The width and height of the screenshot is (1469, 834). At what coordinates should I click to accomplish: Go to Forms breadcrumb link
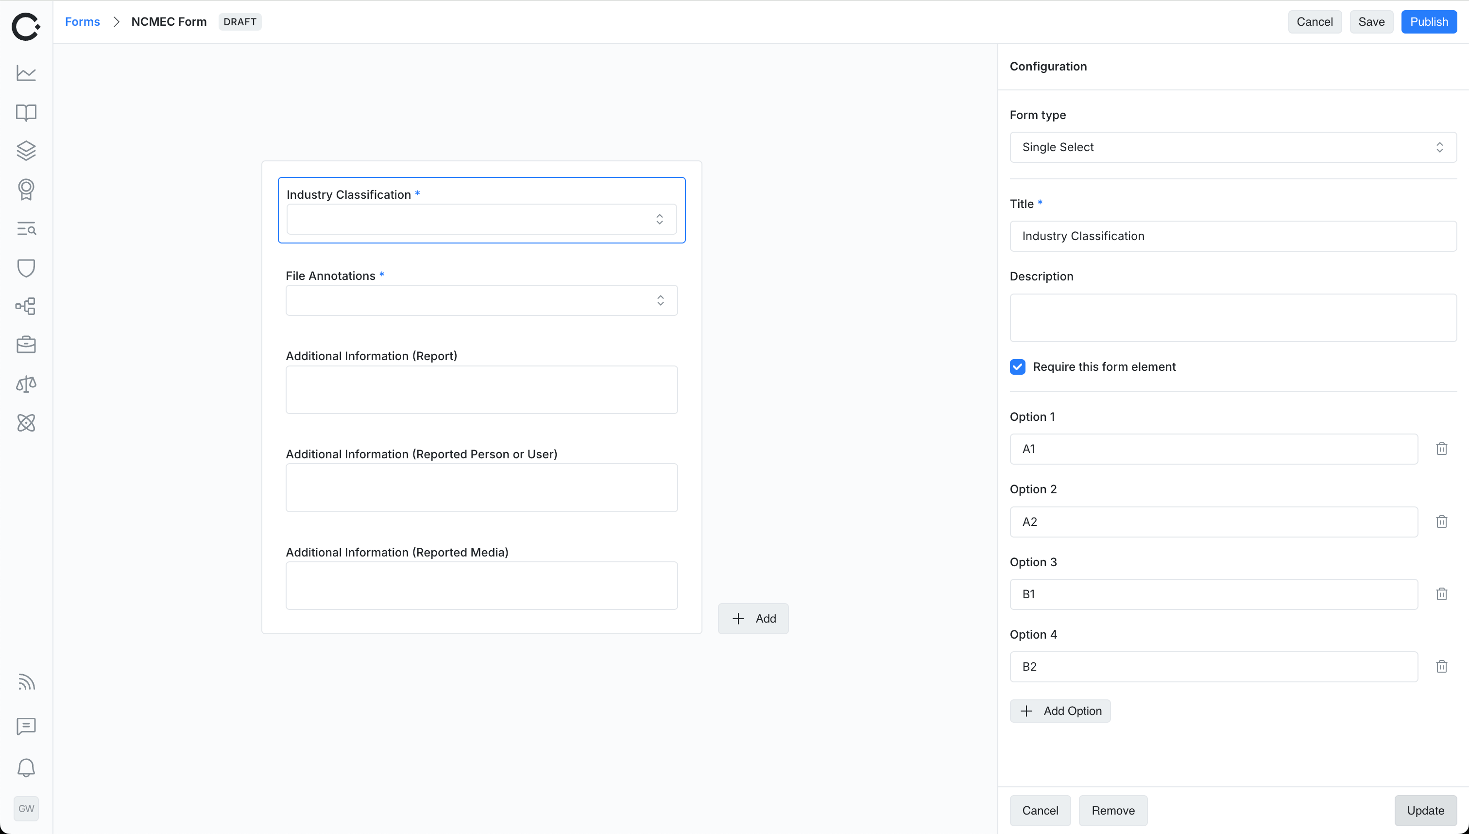click(83, 22)
